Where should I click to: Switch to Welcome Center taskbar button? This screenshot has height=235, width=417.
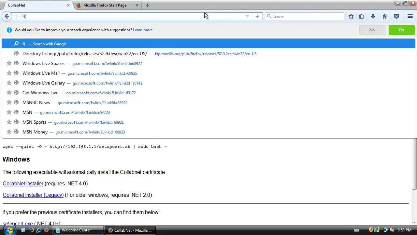[x=79, y=230]
